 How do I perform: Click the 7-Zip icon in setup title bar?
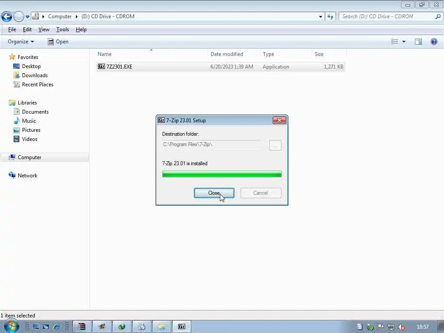161,121
